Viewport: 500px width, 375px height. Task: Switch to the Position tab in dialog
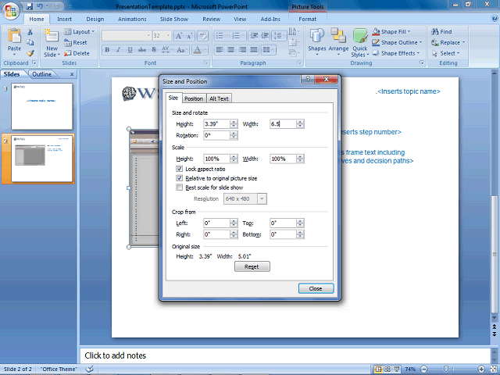point(194,98)
